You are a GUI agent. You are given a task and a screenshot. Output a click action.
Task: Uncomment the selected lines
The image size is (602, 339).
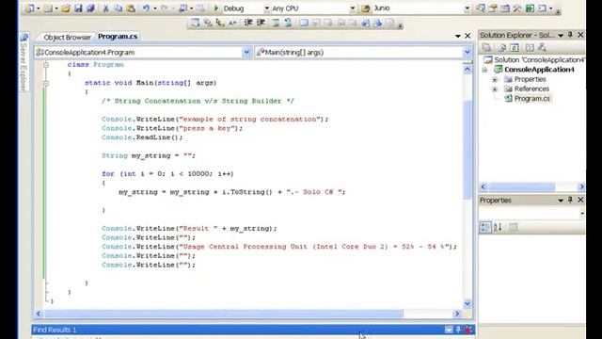[288, 23]
